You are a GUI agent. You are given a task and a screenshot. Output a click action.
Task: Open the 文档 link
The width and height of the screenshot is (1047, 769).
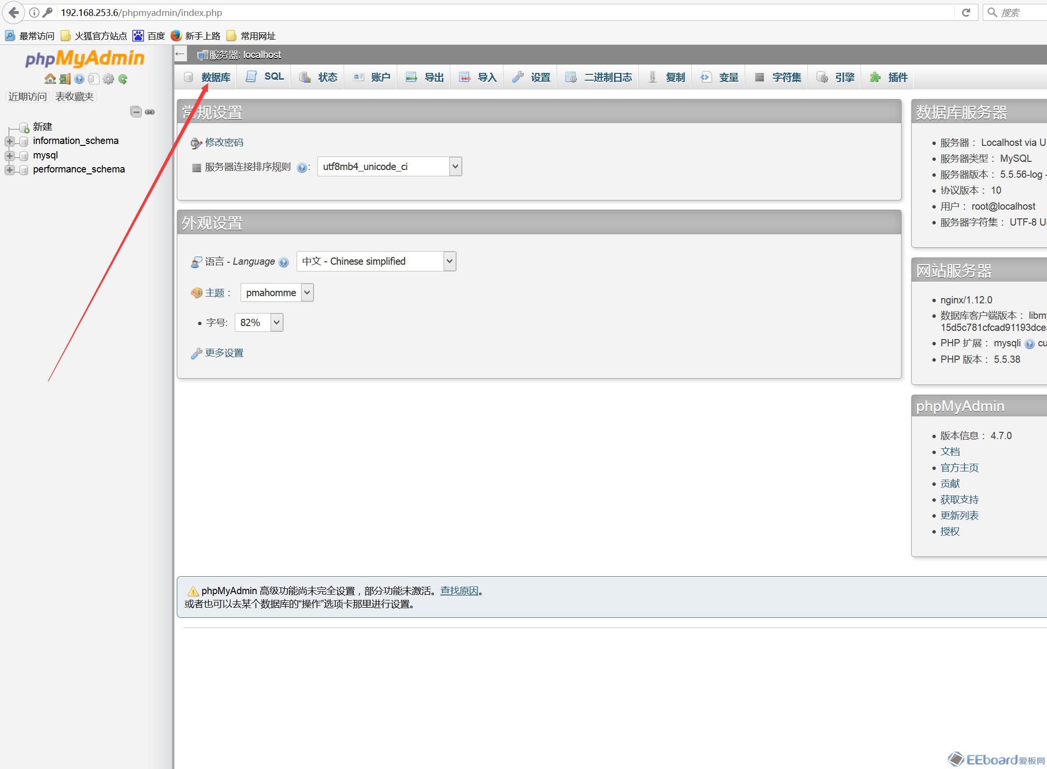(x=950, y=452)
